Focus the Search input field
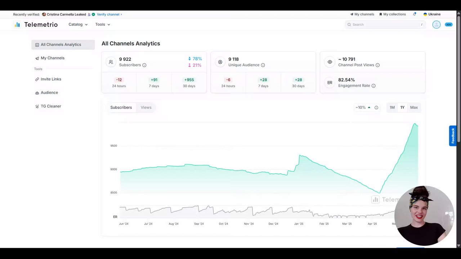The width and height of the screenshot is (461, 259). pyautogui.click(x=385, y=24)
